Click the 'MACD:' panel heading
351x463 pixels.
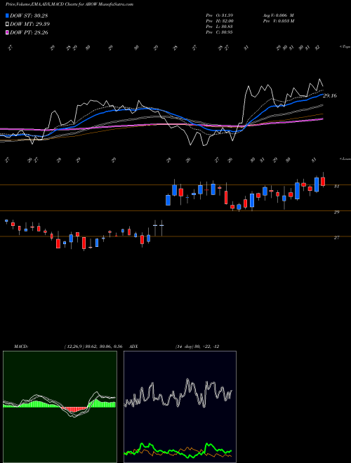click(21, 347)
